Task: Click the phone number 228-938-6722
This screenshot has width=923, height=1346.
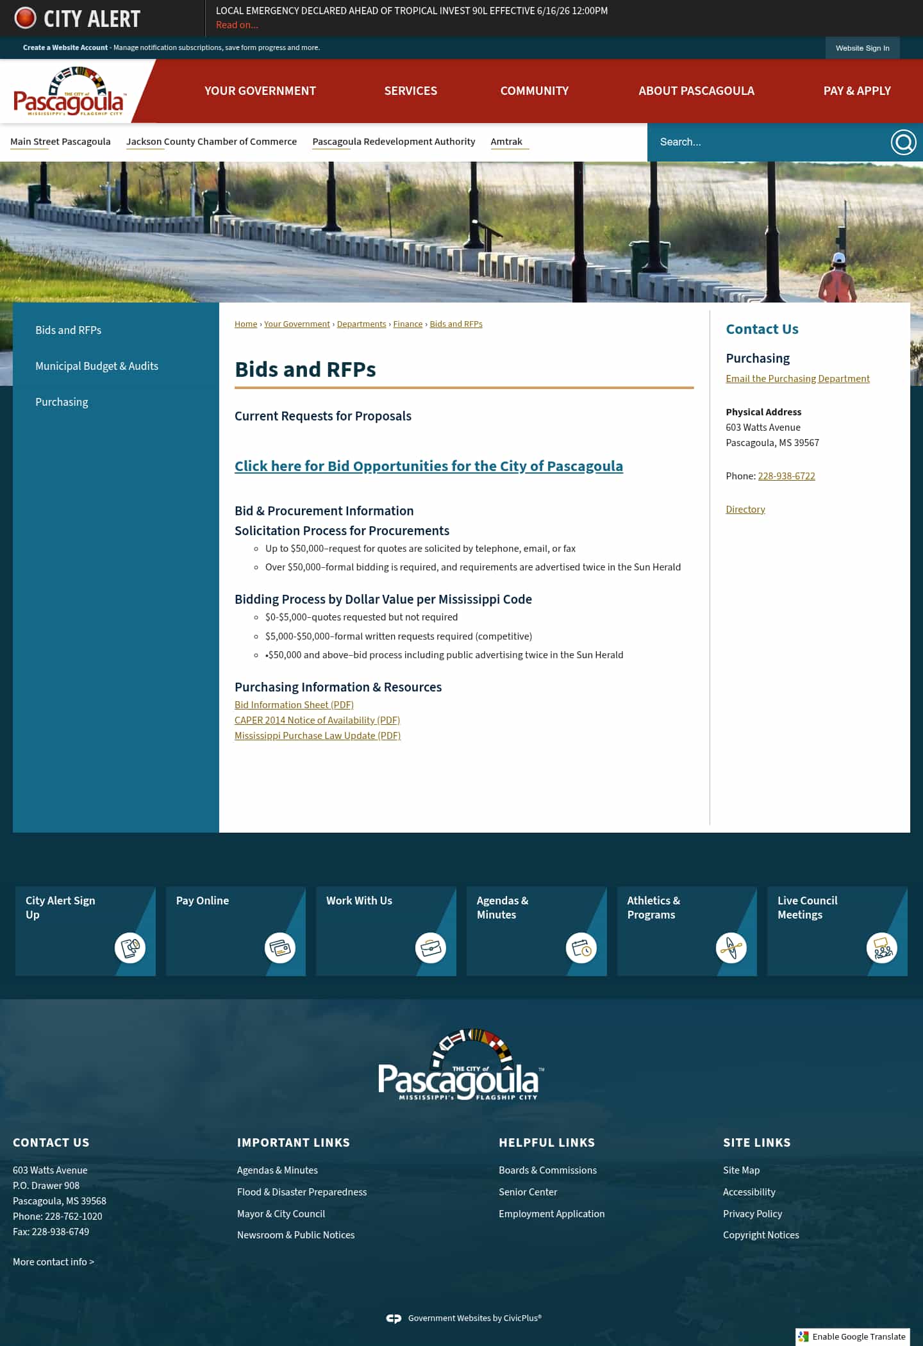Action: [786, 476]
